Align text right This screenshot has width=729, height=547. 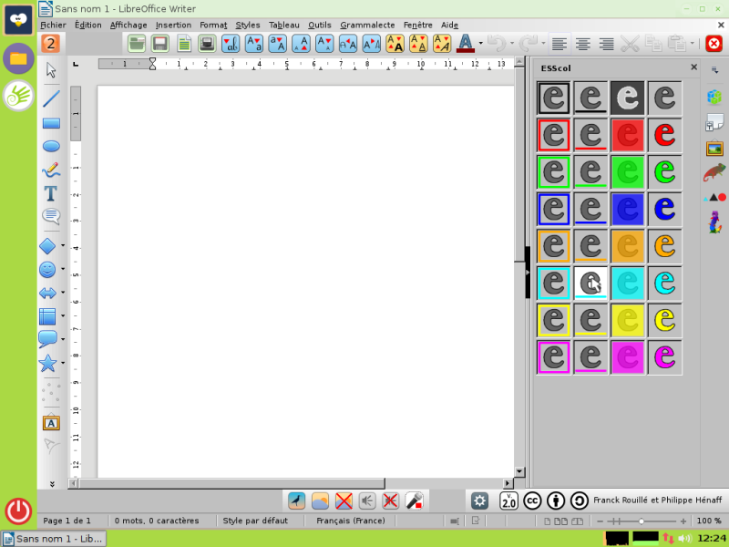pos(606,44)
